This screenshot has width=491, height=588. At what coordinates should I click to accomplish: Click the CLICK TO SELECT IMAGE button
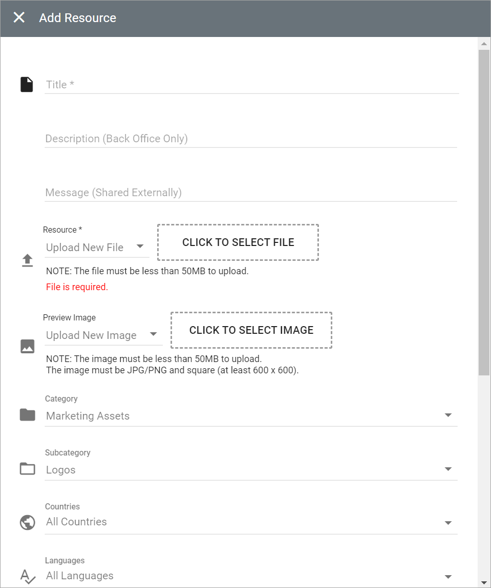pos(251,330)
